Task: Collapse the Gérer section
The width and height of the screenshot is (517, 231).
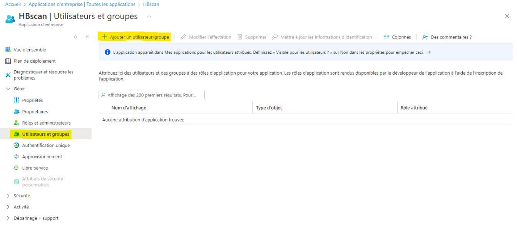Action: 8,89
